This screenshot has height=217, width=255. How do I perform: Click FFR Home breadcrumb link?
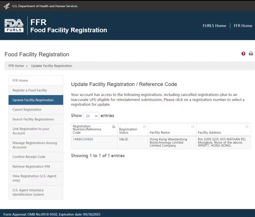[16, 66]
